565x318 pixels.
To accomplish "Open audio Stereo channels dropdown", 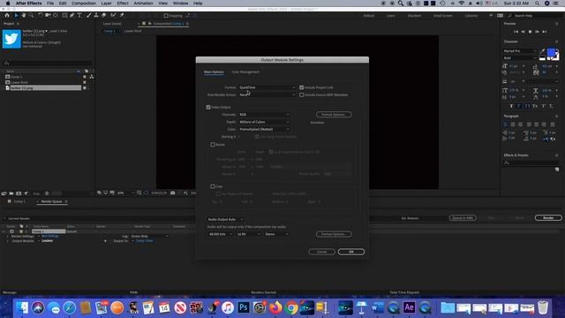I will (x=276, y=234).
